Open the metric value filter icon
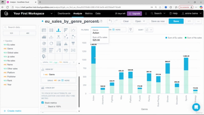This screenshot has height=115, width=204. coord(130,30)
